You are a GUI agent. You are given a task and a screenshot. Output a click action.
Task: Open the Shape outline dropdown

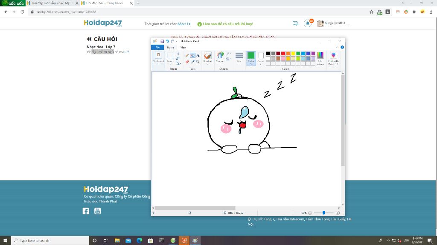(228, 54)
